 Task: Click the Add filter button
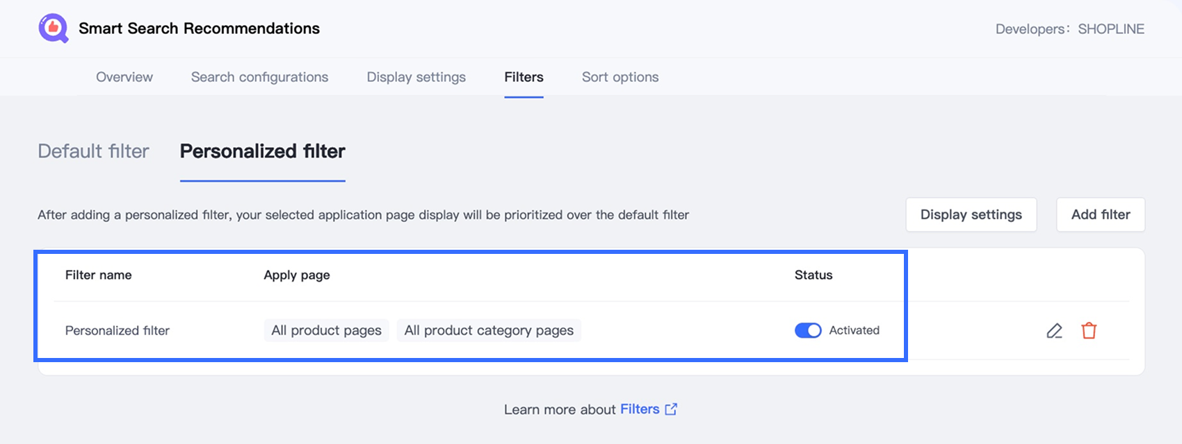tap(1100, 215)
